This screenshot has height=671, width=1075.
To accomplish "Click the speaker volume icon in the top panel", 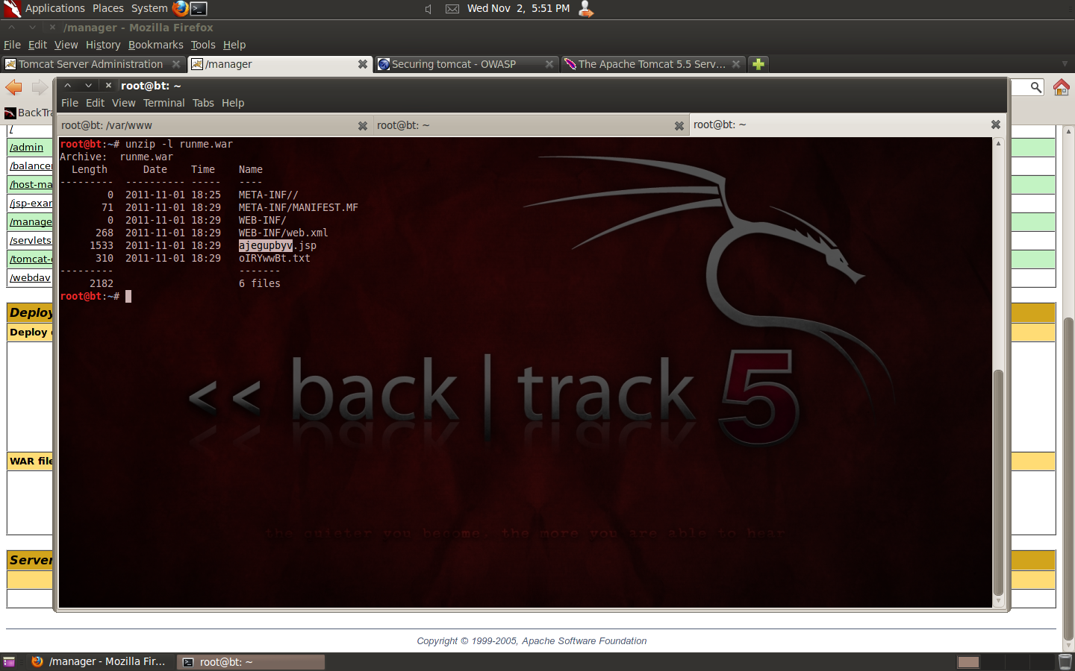I will [427, 8].
